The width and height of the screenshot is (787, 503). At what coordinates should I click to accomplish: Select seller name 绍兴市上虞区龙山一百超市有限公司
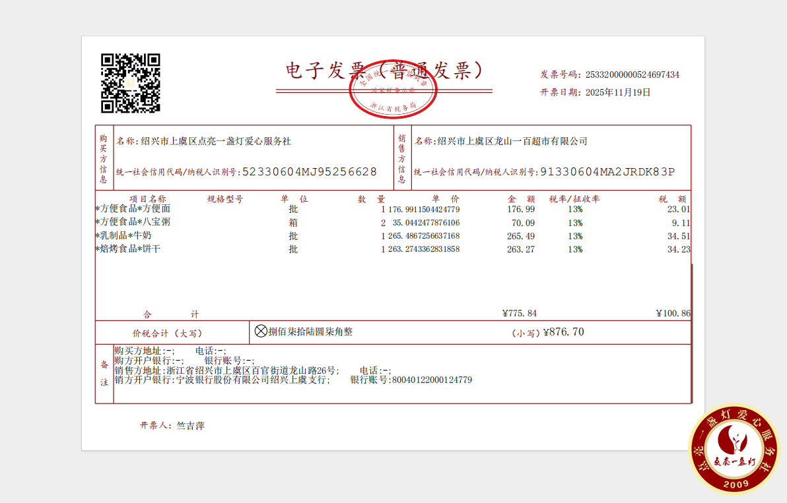pos(512,141)
